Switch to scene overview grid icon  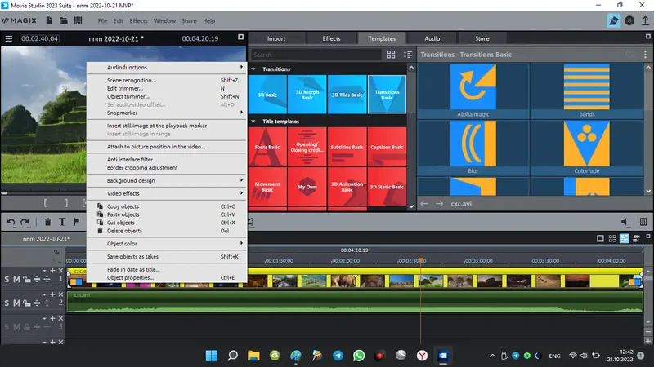coord(612,238)
